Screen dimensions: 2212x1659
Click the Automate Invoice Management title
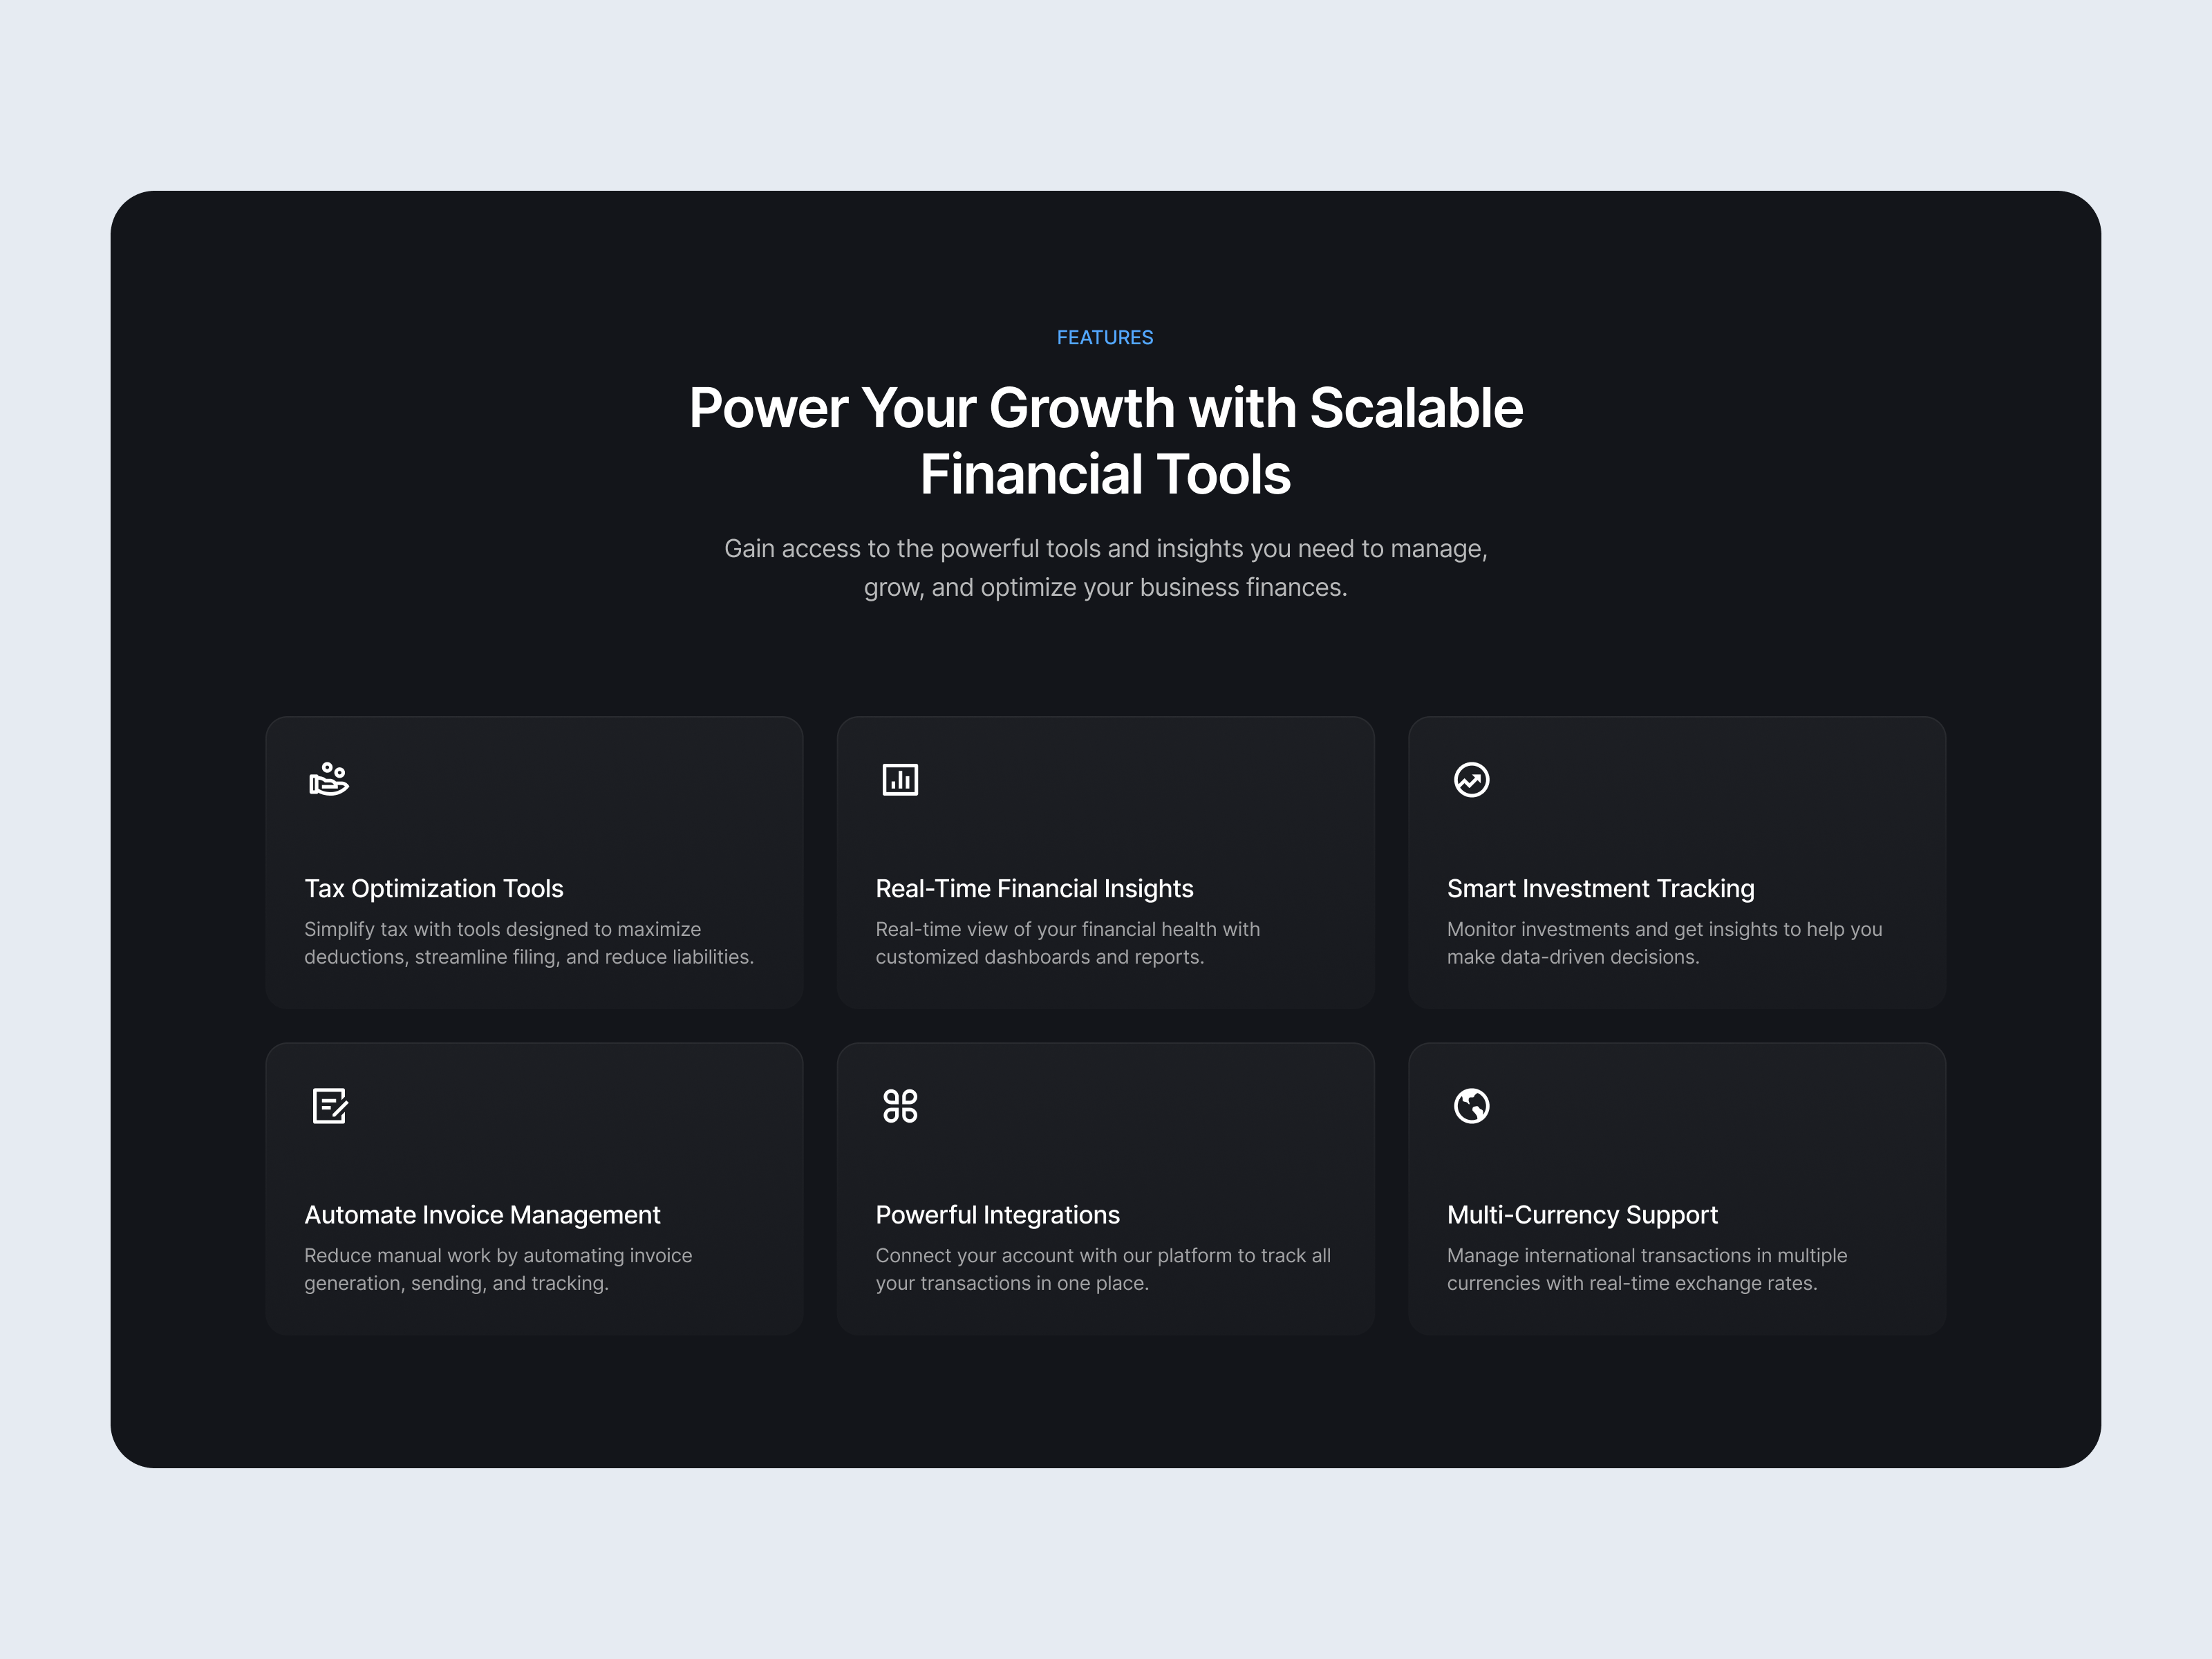(481, 1214)
